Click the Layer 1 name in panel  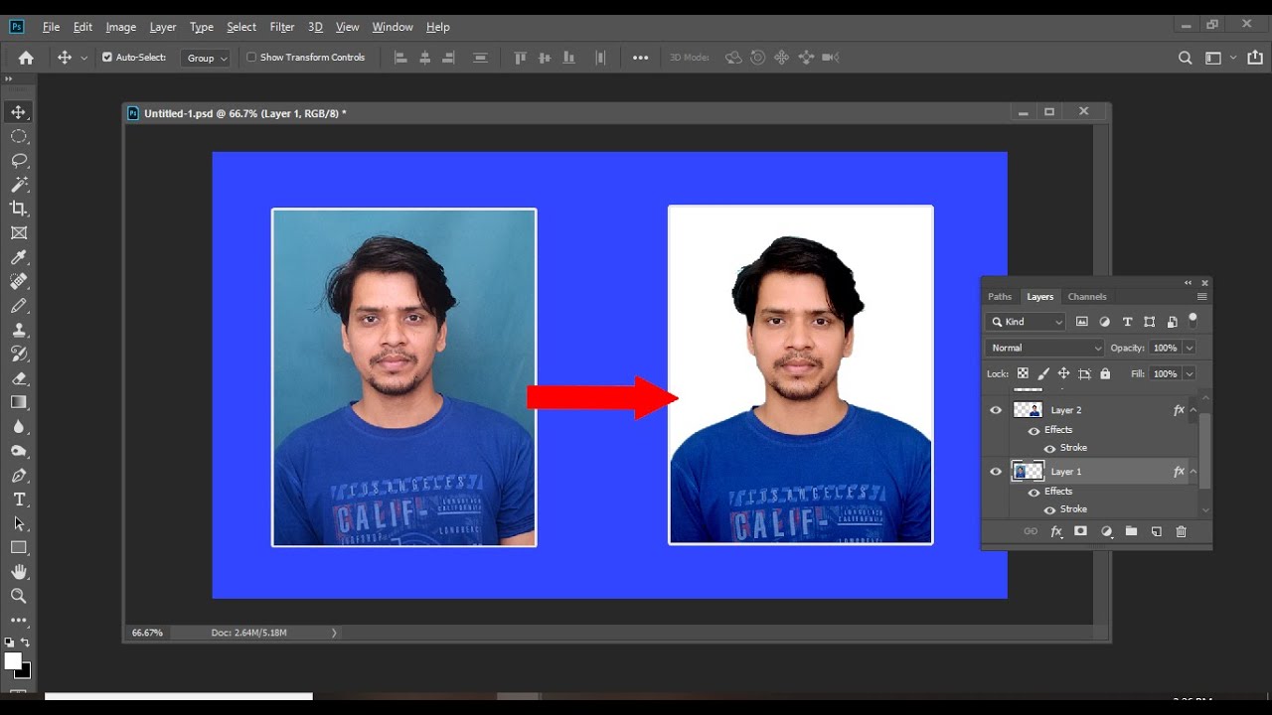tap(1066, 472)
